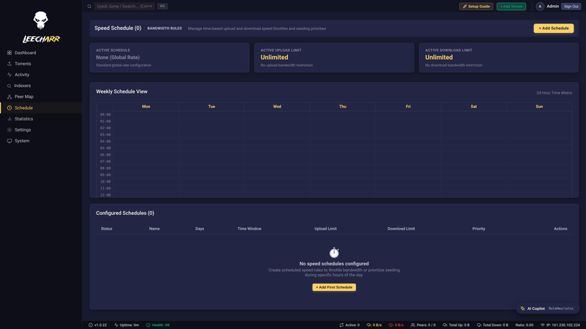
Task: Open the AI Copilot panel
Action: tap(548, 309)
